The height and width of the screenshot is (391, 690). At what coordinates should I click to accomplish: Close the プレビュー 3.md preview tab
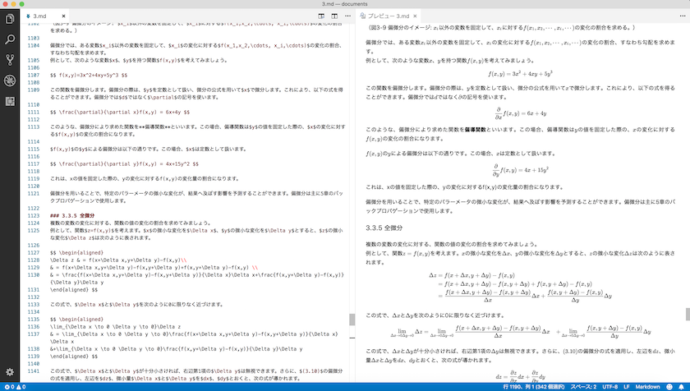415,16
